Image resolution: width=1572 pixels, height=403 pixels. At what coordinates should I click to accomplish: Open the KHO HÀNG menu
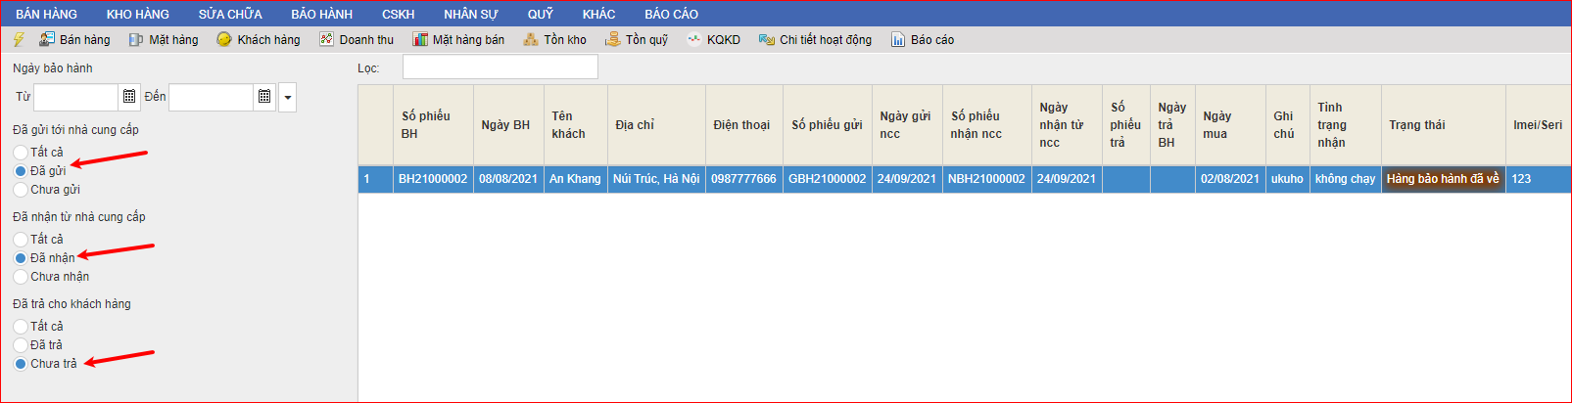pos(138,14)
